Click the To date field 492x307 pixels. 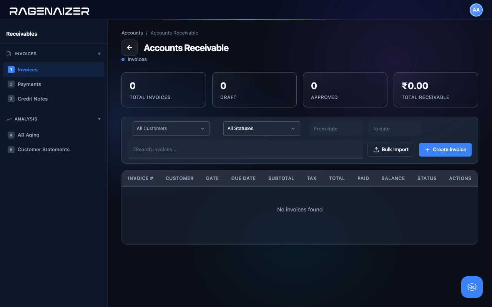click(x=395, y=129)
